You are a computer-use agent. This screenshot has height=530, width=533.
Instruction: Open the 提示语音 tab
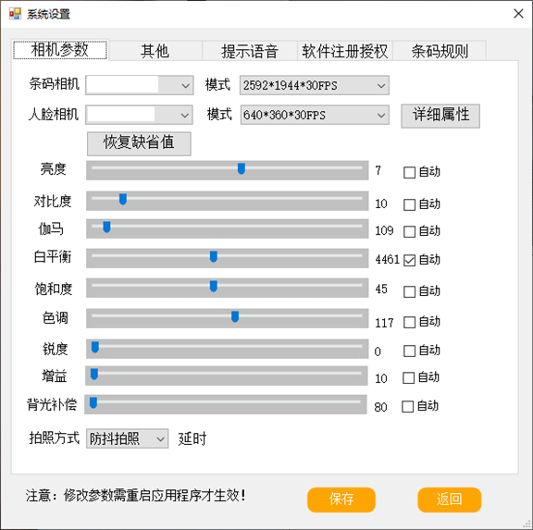pyautogui.click(x=250, y=51)
